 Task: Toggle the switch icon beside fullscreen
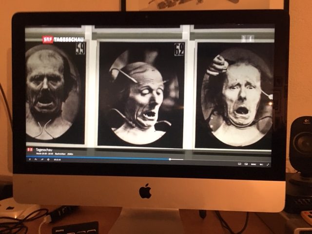261,165
